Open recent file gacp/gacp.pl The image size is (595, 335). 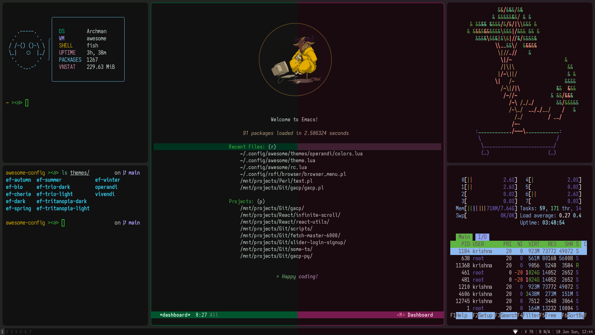click(x=282, y=188)
